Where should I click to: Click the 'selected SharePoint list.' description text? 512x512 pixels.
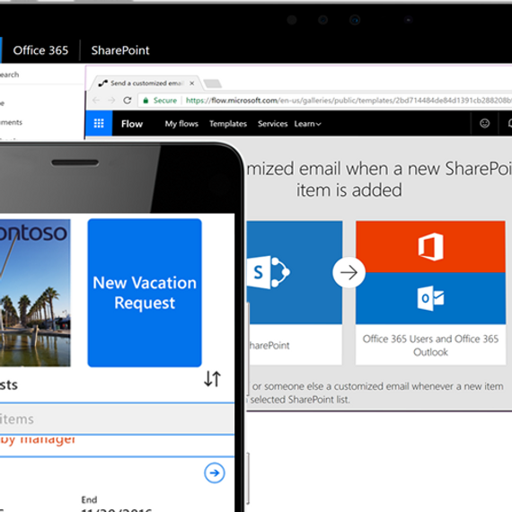tap(300, 400)
